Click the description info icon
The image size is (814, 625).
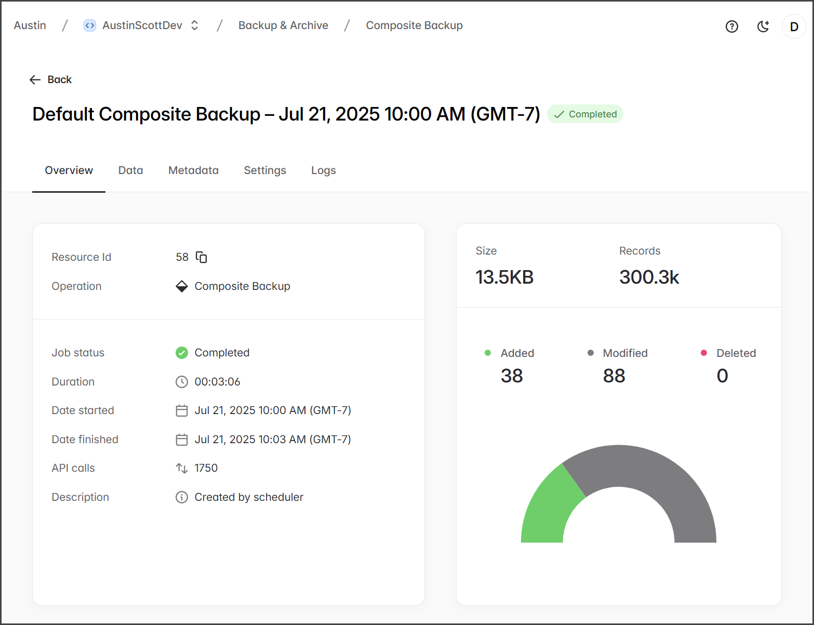point(181,497)
